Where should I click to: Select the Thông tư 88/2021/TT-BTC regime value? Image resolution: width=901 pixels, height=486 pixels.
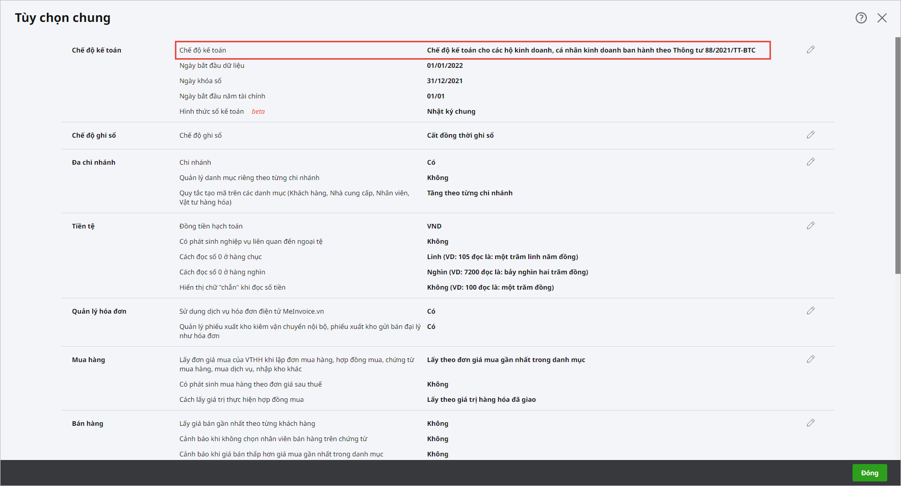pyautogui.click(x=590, y=50)
